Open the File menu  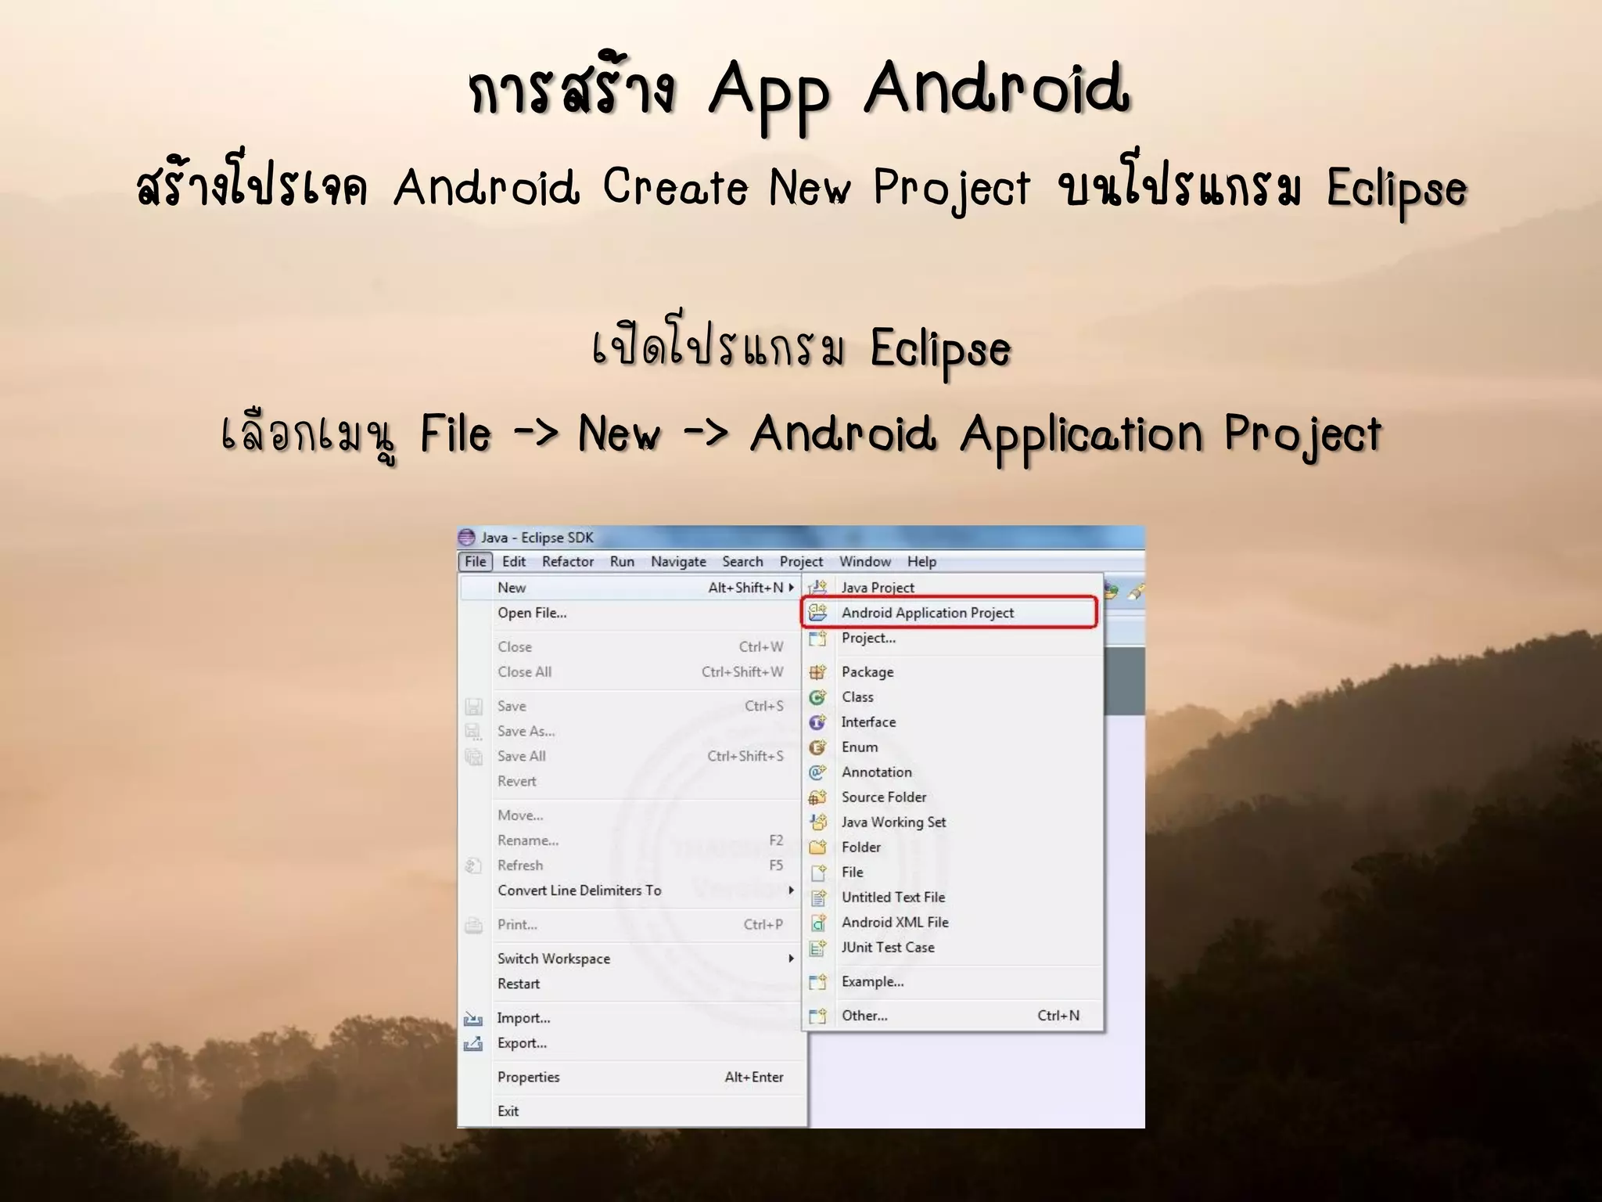point(475,561)
